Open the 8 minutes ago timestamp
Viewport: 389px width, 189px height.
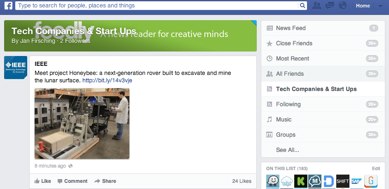50,166
